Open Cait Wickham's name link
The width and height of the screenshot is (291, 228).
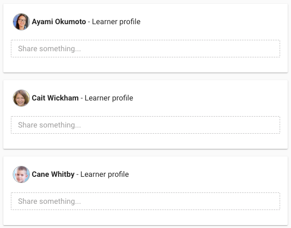(55, 98)
